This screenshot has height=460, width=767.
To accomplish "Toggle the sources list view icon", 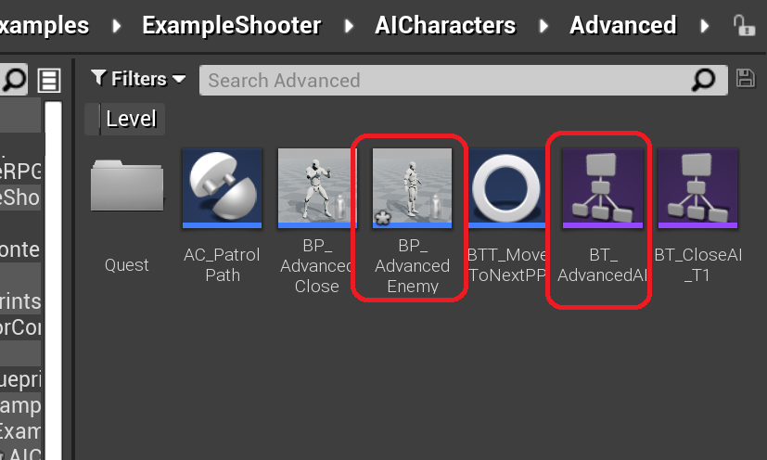I will pyautogui.click(x=49, y=81).
